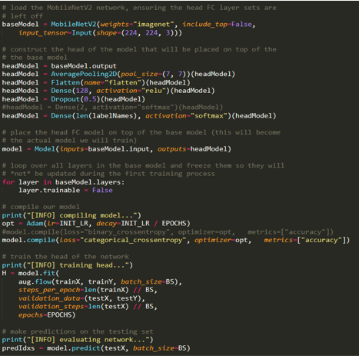Click the model.fit call
Viewport: 359px width, 356px height.
(36, 273)
